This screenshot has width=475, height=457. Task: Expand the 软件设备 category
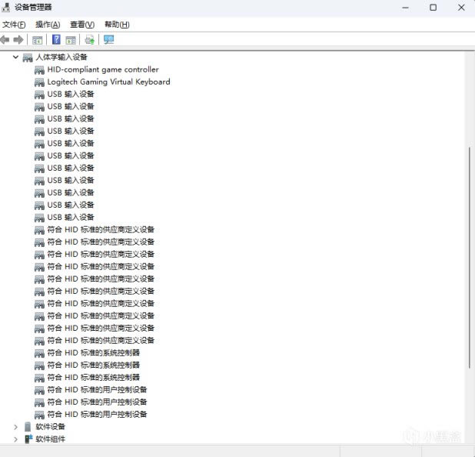coord(15,426)
